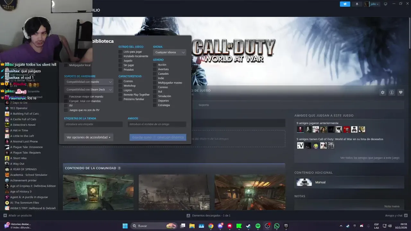Open File Explorer from taskbar
411x231 pixels.
pyautogui.click(x=192, y=226)
